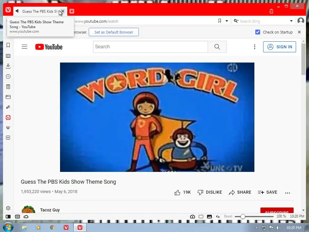
Task: Dismiss the default browser notification bar
Action: (x=299, y=32)
